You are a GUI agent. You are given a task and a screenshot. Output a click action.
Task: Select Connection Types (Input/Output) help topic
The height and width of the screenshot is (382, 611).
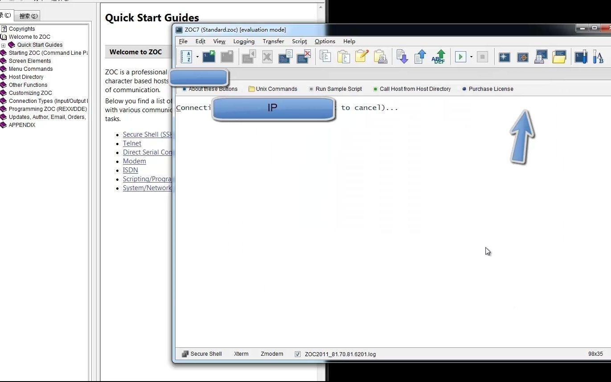point(48,101)
